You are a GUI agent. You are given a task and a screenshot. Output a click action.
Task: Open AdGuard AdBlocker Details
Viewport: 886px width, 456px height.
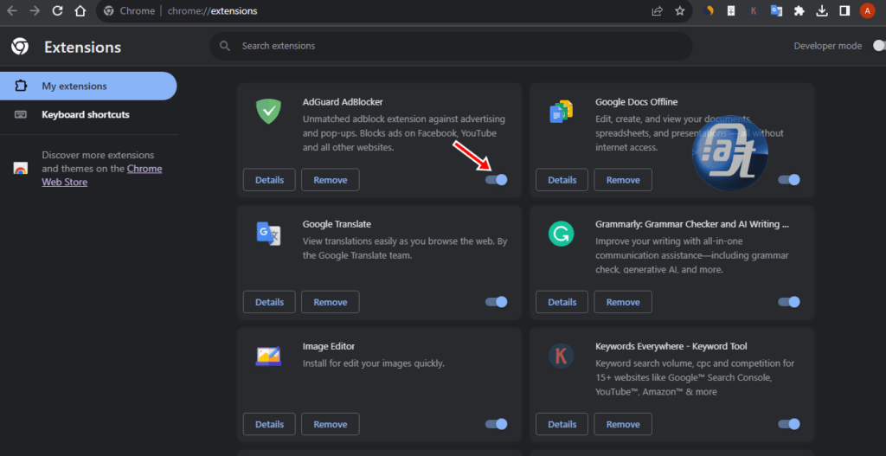(269, 180)
